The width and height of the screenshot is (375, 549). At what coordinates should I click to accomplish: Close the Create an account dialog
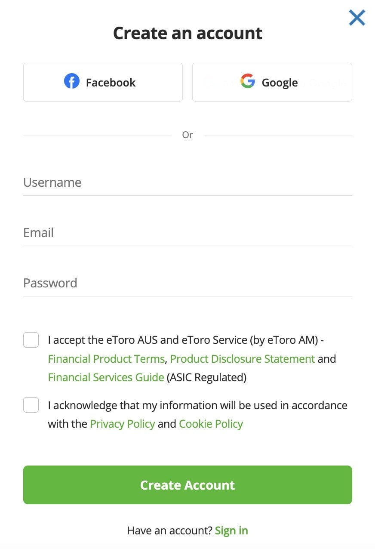(357, 18)
